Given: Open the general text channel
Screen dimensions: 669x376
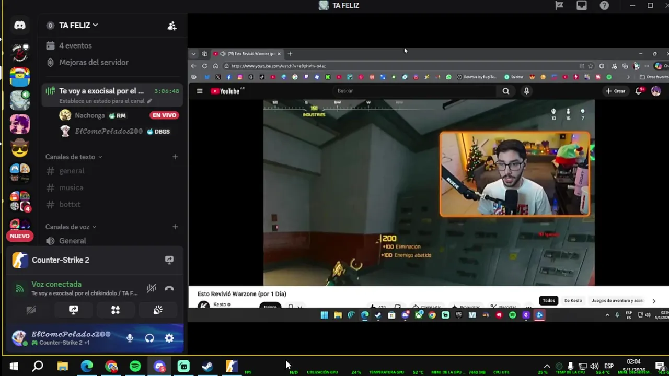Looking at the screenshot, I should pyautogui.click(x=72, y=171).
